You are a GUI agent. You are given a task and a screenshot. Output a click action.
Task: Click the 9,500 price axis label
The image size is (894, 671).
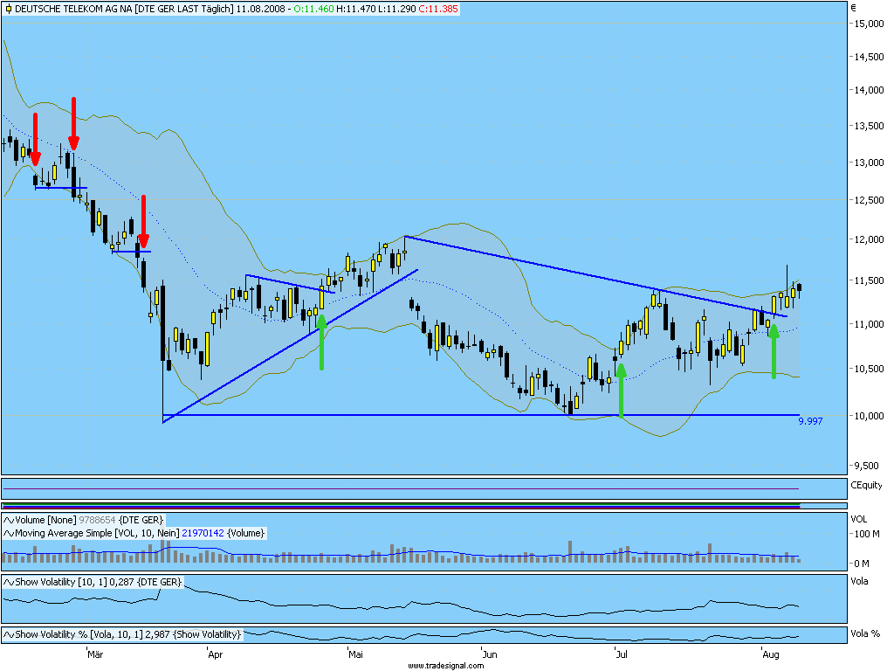point(867,466)
